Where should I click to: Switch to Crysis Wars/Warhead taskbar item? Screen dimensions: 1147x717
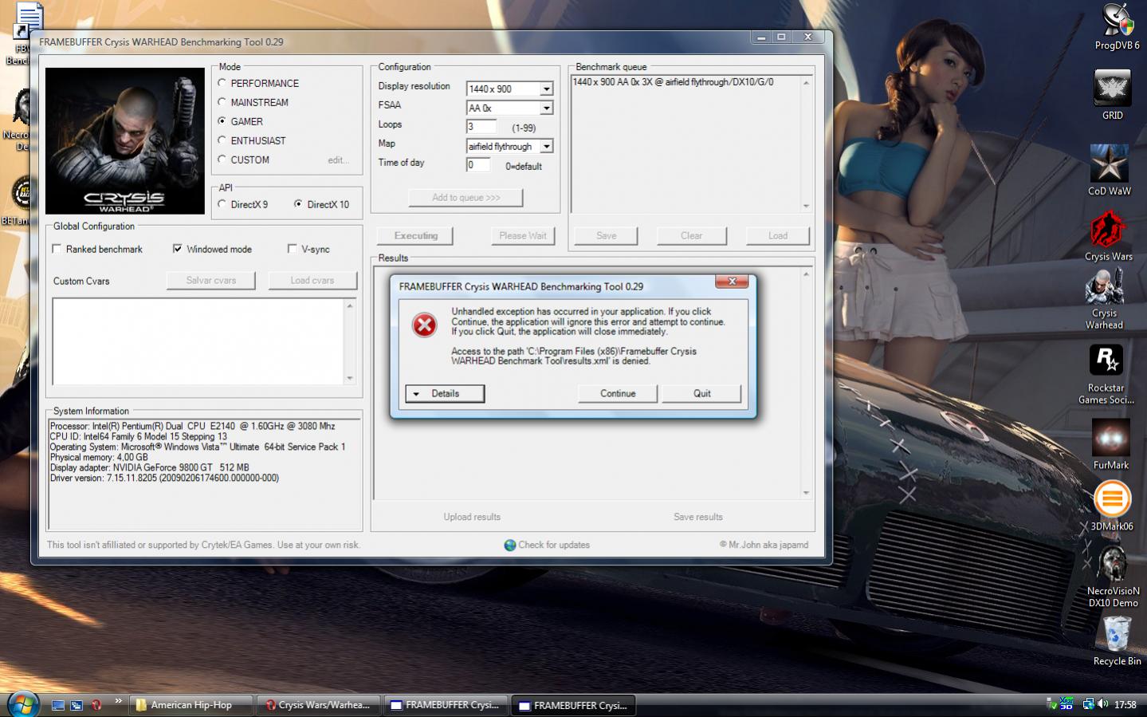point(317,705)
